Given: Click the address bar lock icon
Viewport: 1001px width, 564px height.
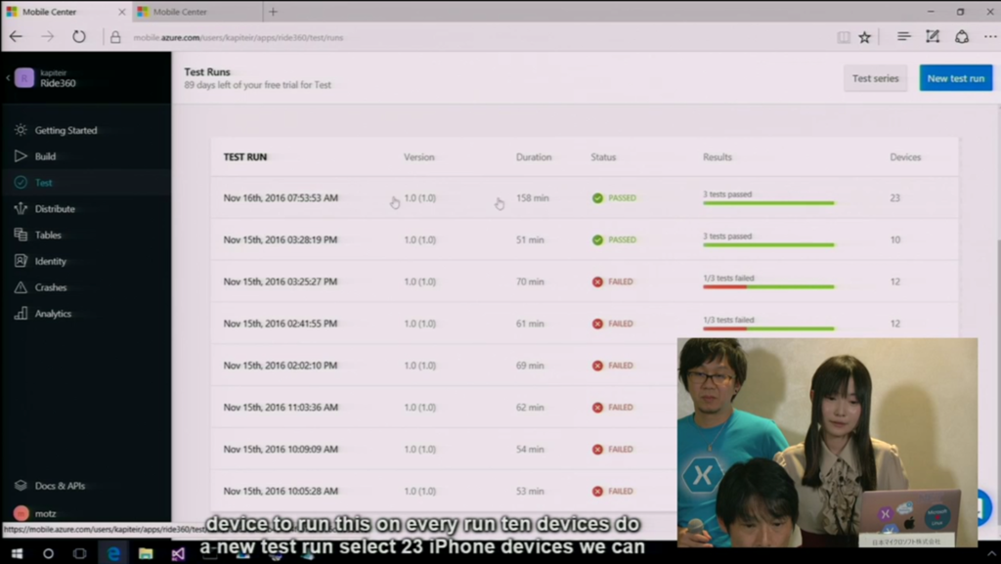Looking at the screenshot, I should click(115, 38).
